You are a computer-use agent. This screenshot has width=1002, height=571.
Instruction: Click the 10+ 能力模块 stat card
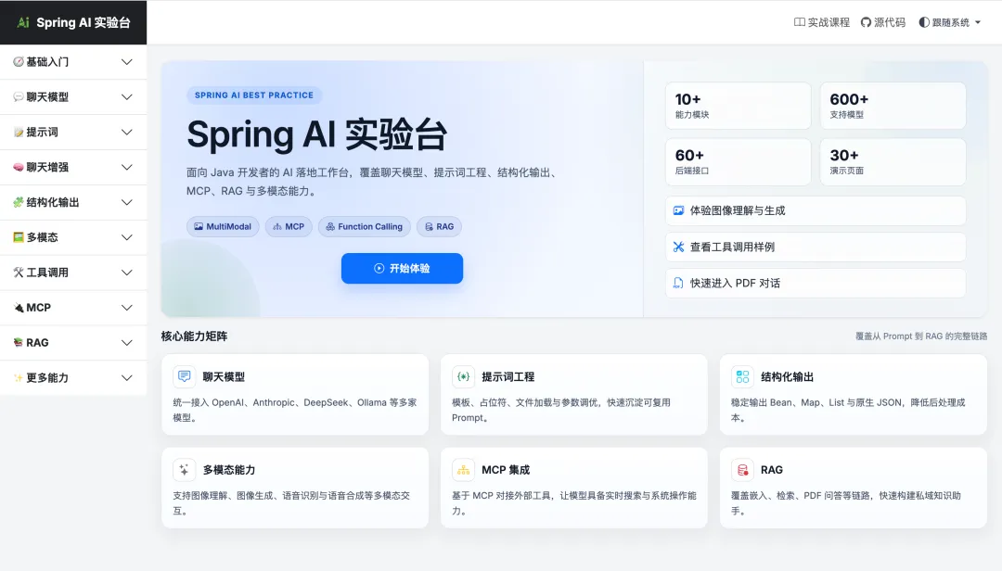[739, 106]
